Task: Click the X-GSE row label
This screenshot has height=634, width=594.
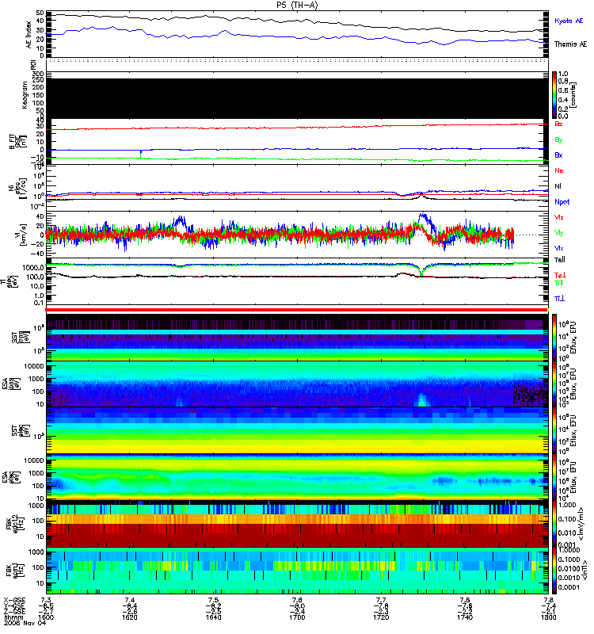Action: (x=14, y=601)
